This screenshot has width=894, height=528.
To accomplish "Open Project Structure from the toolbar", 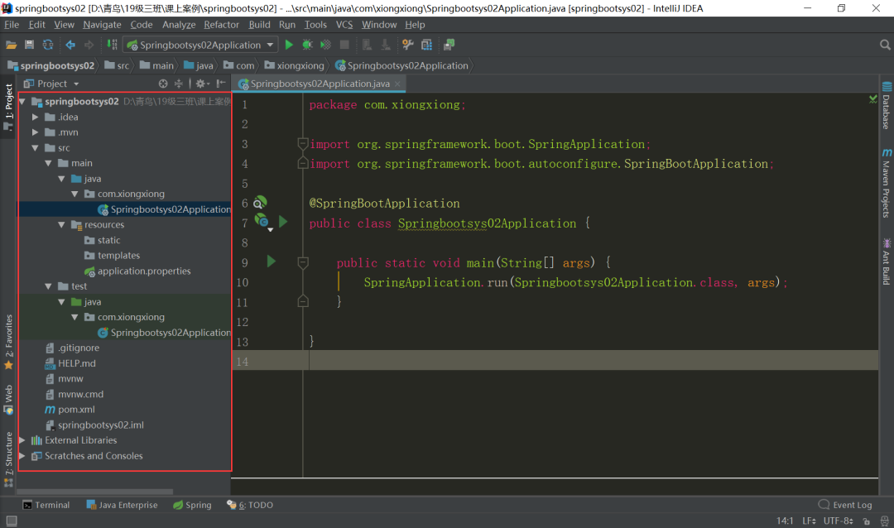I will (426, 45).
